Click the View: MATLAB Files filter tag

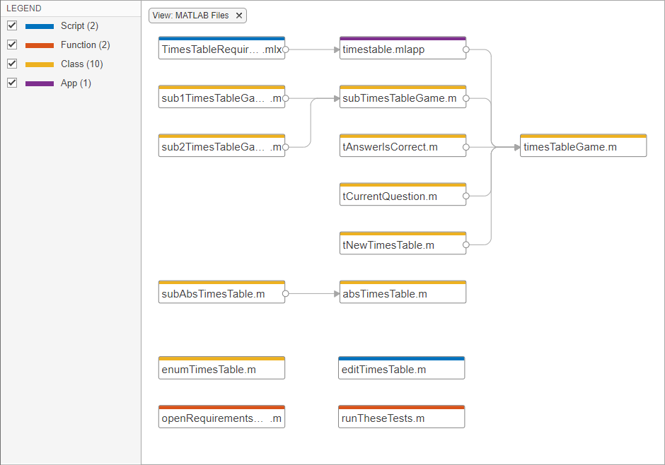click(x=191, y=16)
